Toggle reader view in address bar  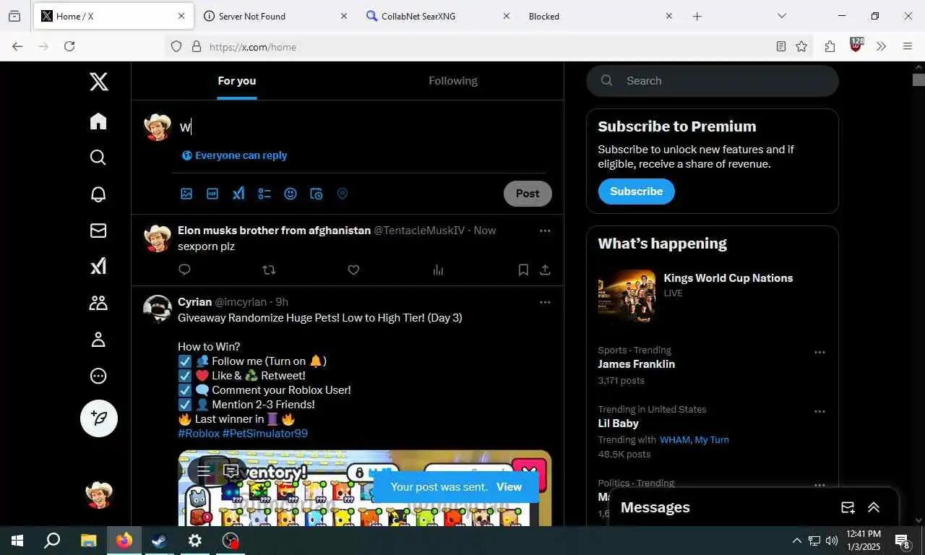(781, 46)
